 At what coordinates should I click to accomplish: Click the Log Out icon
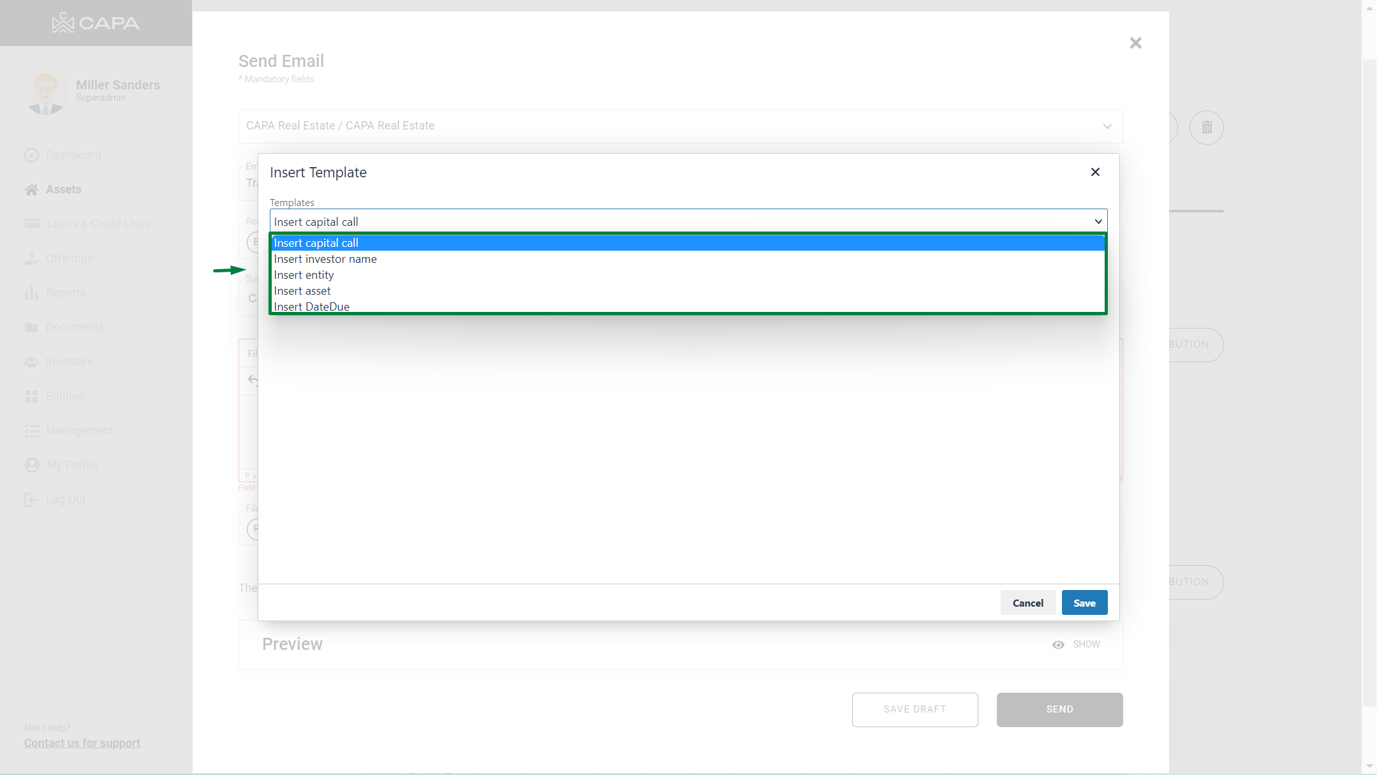point(31,499)
